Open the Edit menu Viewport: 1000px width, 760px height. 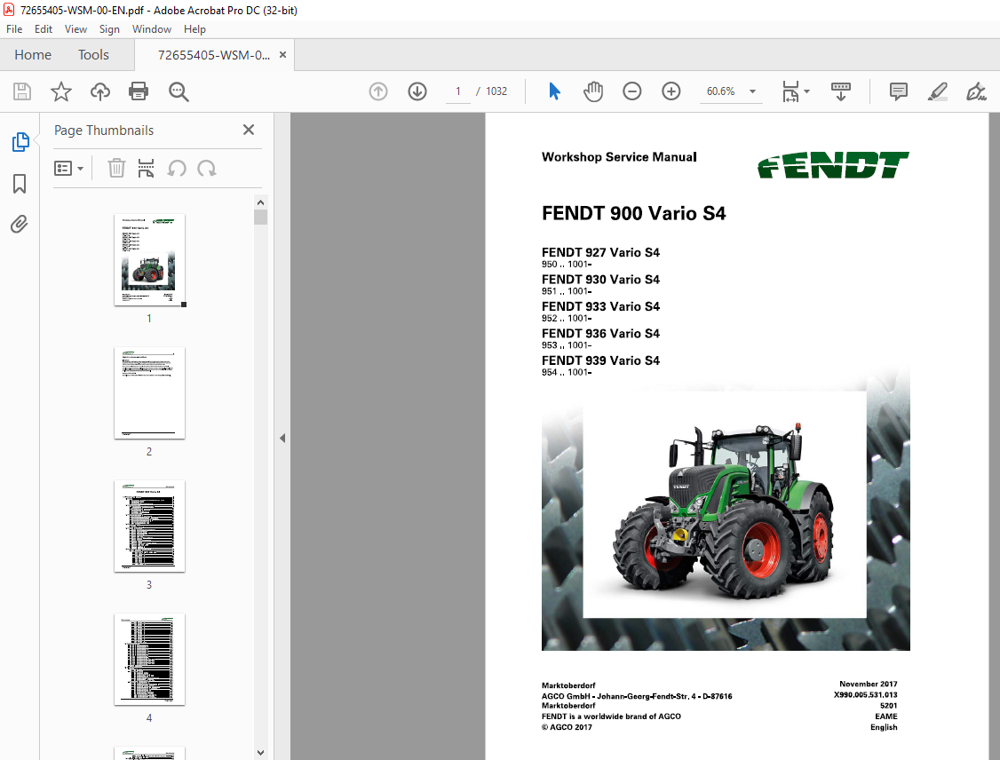(x=44, y=29)
